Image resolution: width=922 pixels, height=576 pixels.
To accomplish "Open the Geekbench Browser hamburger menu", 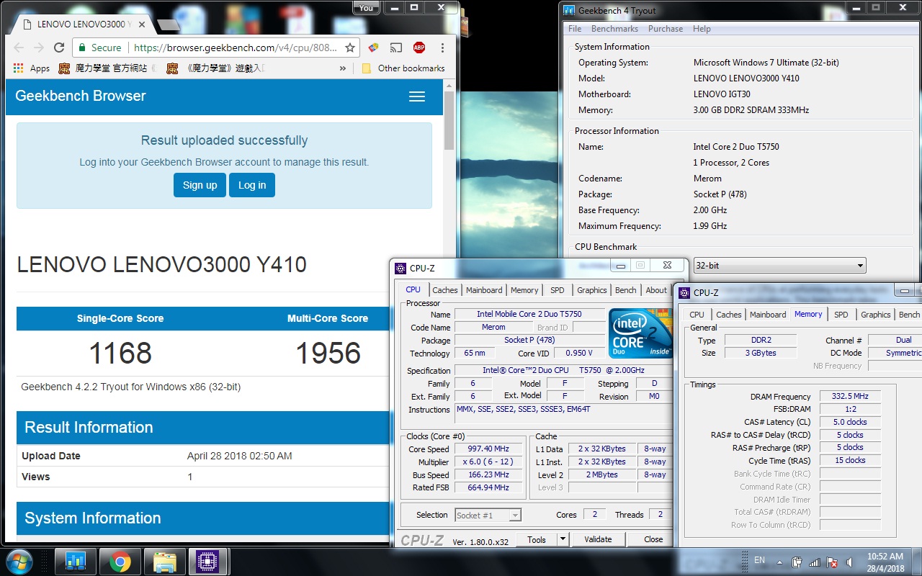I will [417, 96].
